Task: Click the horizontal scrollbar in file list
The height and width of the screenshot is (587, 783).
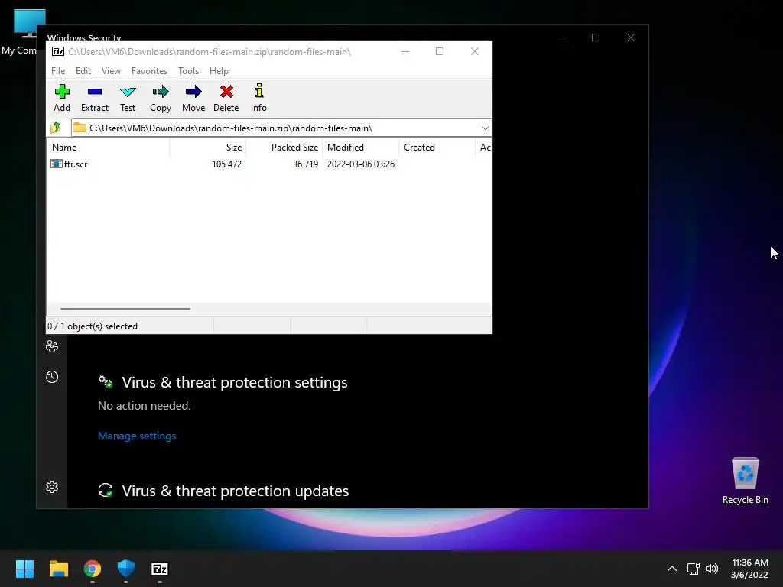Action: coord(125,309)
